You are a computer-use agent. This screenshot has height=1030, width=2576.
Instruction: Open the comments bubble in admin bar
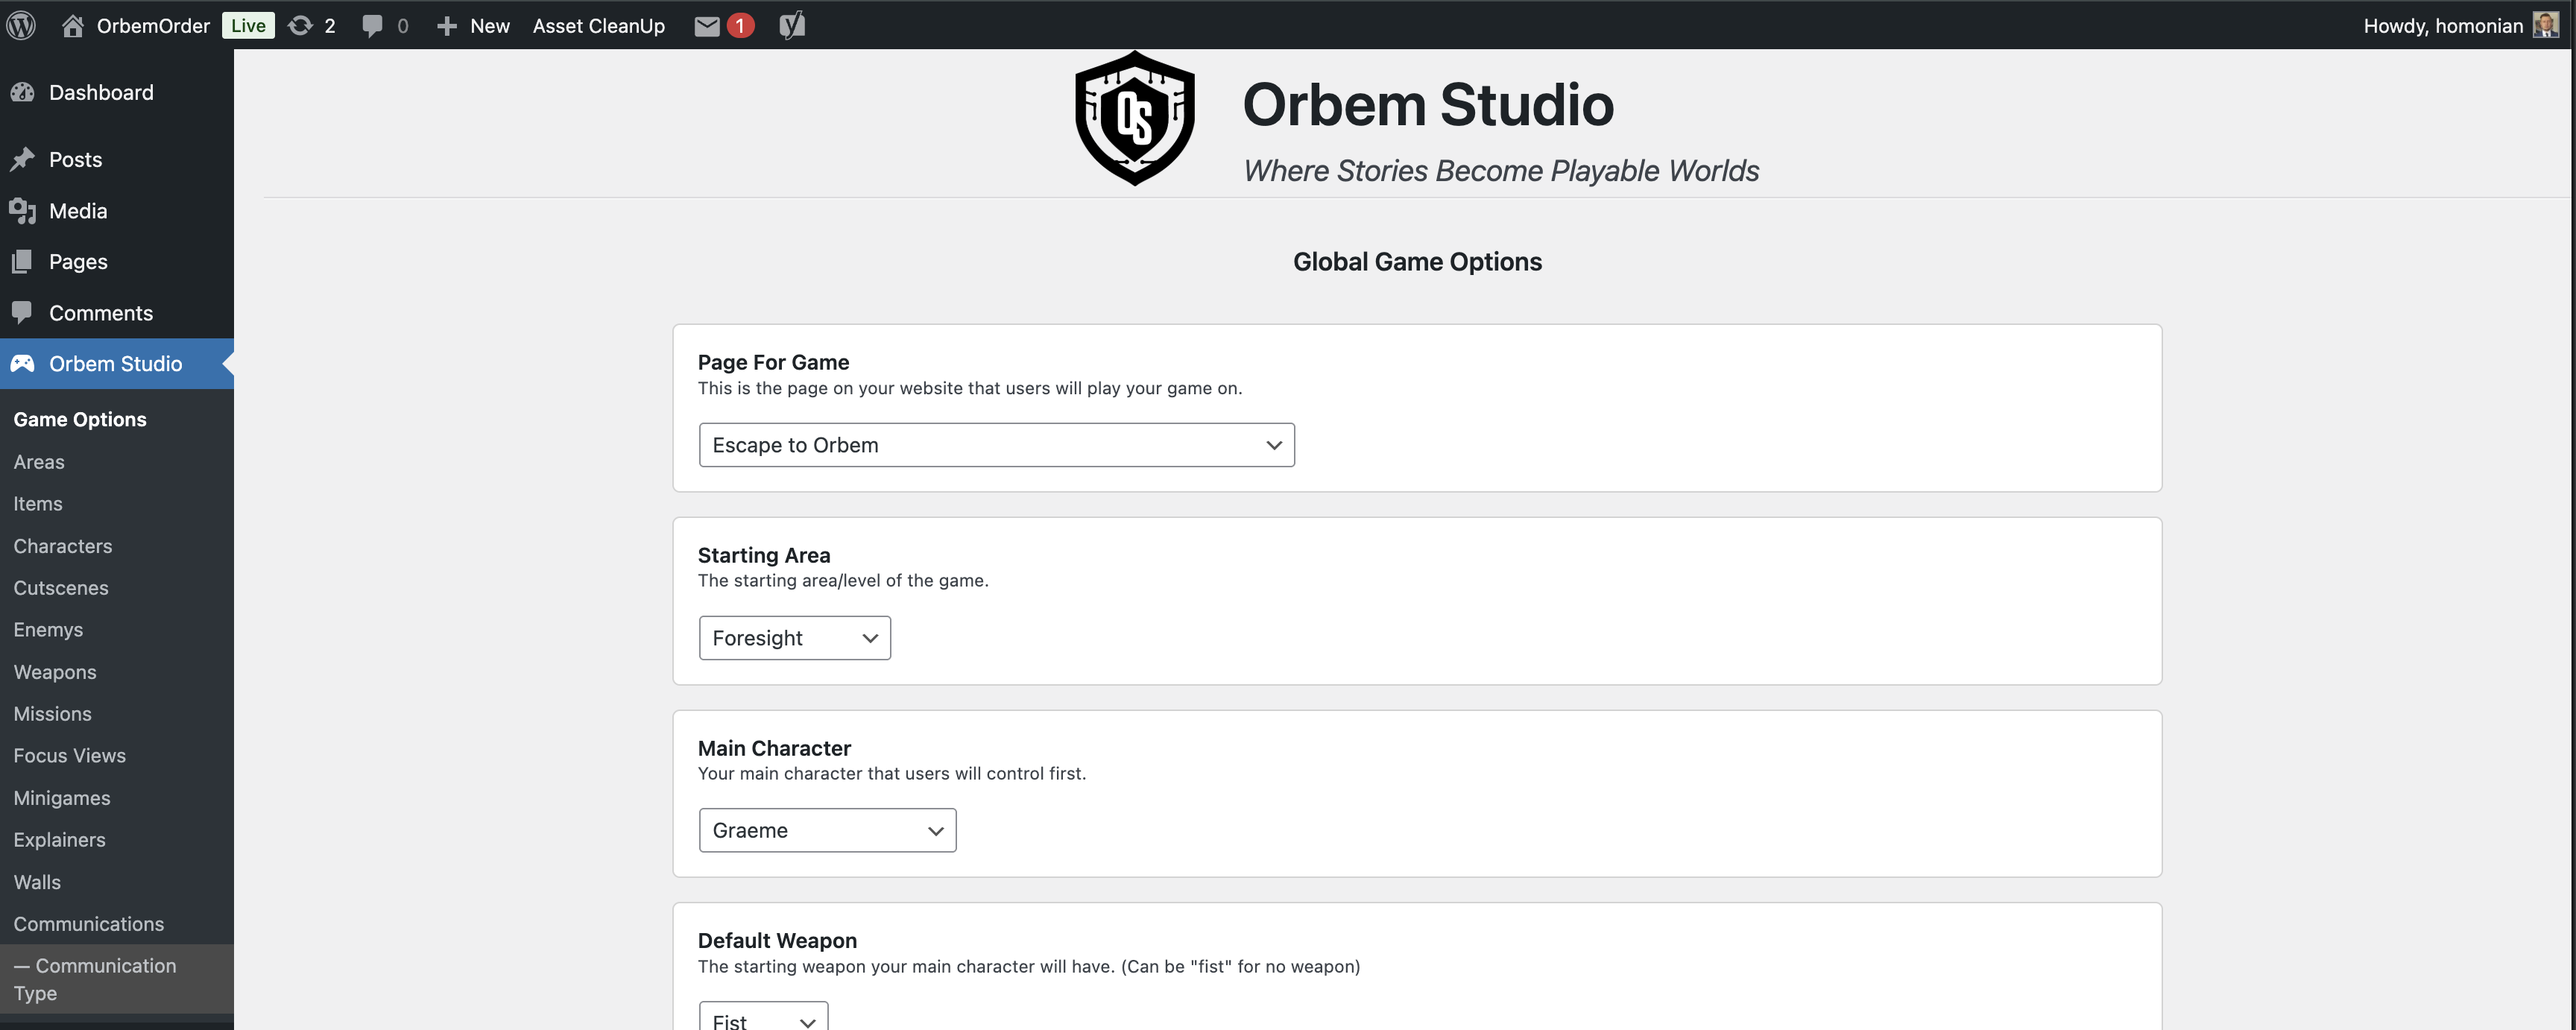point(372,25)
